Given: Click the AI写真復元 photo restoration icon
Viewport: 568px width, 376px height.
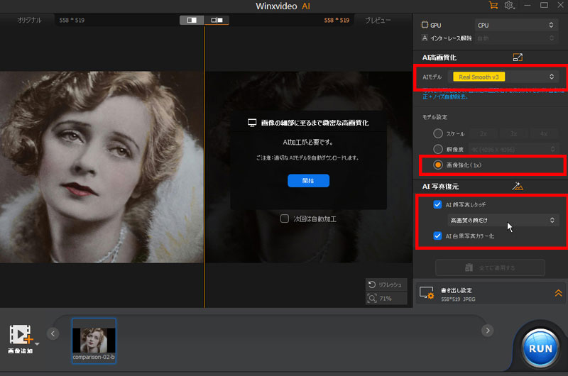Looking at the screenshot, I should point(518,186).
